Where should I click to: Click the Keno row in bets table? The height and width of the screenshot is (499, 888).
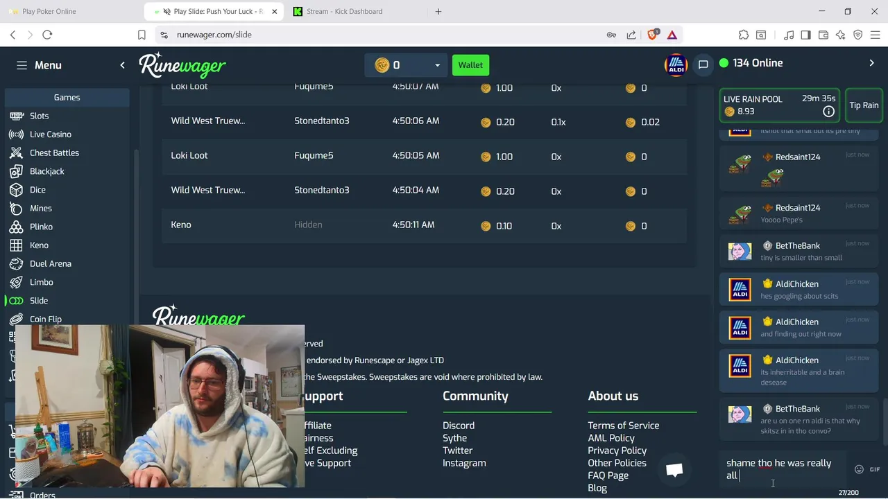click(x=425, y=225)
